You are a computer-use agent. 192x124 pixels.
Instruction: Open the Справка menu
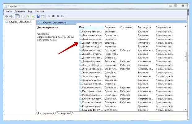coord(39,12)
